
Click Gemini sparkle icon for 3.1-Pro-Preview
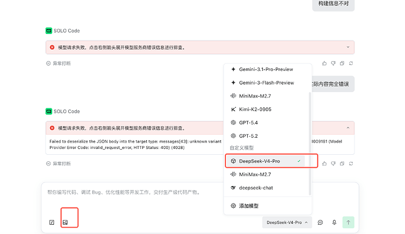point(233,69)
